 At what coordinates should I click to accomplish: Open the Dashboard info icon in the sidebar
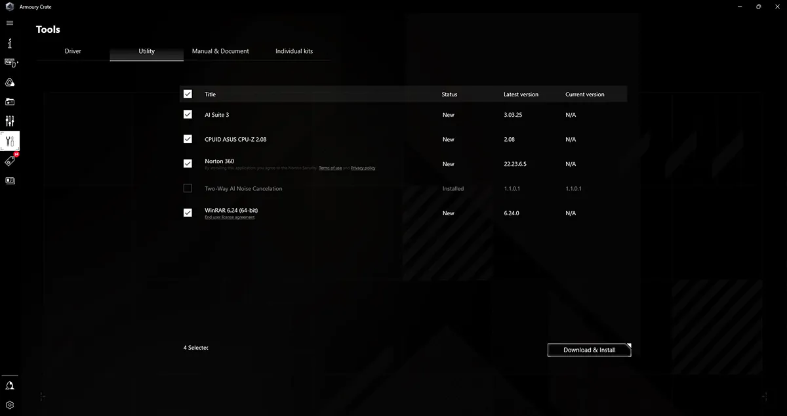tap(10, 43)
